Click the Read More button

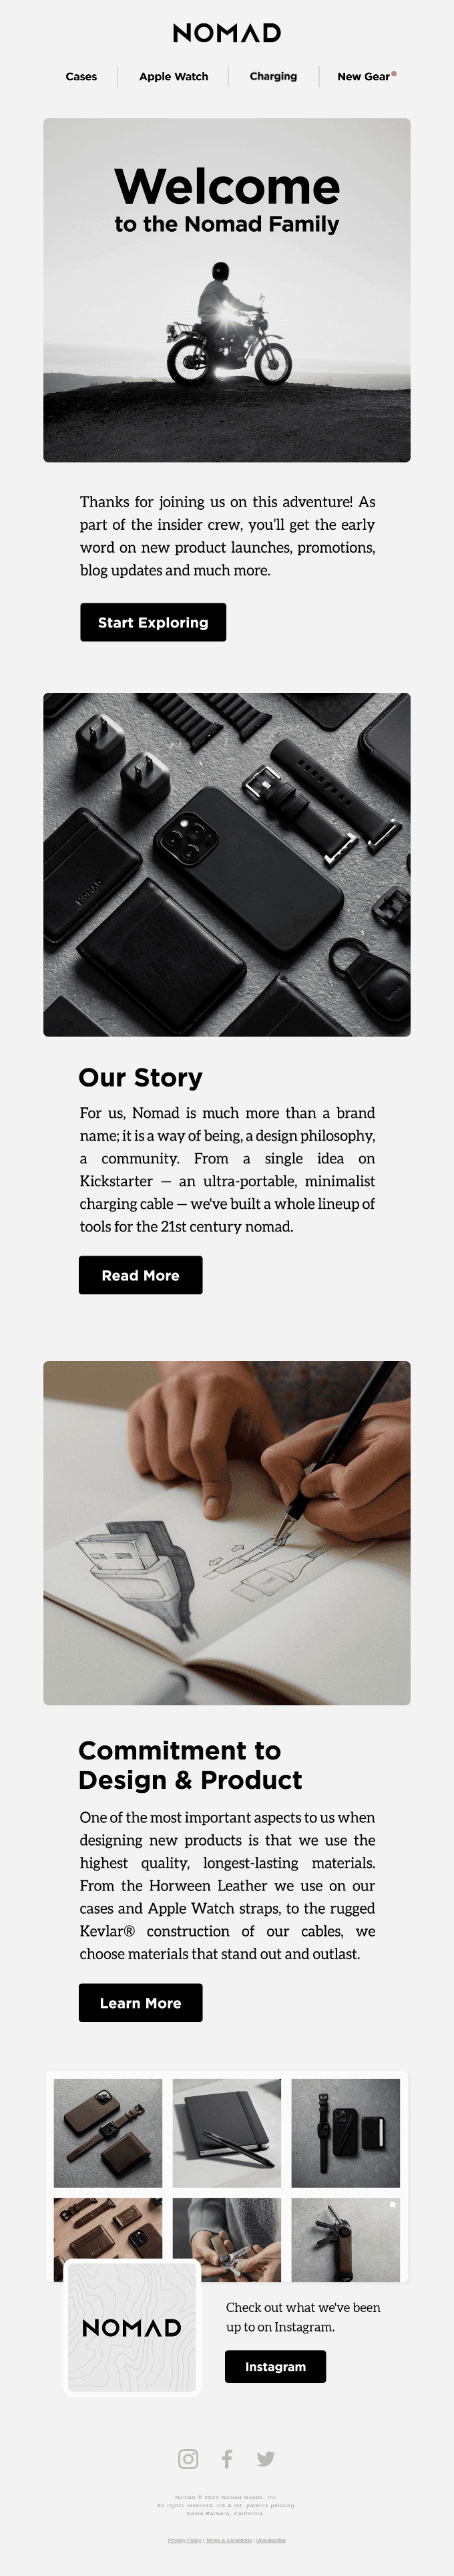click(x=141, y=1275)
